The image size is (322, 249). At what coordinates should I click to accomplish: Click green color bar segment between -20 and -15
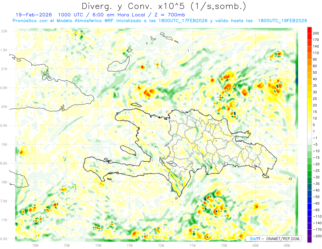click(309, 161)
